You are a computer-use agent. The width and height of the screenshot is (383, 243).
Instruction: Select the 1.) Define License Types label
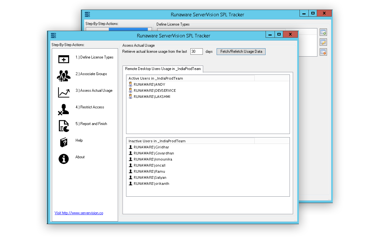[94, 57]
